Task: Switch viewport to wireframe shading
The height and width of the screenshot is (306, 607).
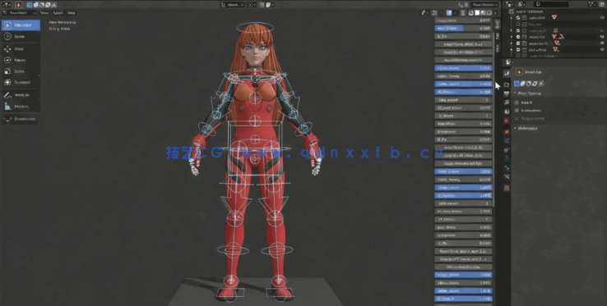Action: pyautogui.click(x=471, y=13)
